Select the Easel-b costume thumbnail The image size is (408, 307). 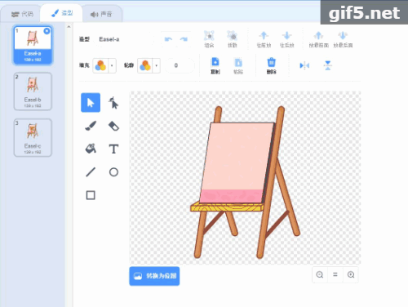(x=33, y=91)
